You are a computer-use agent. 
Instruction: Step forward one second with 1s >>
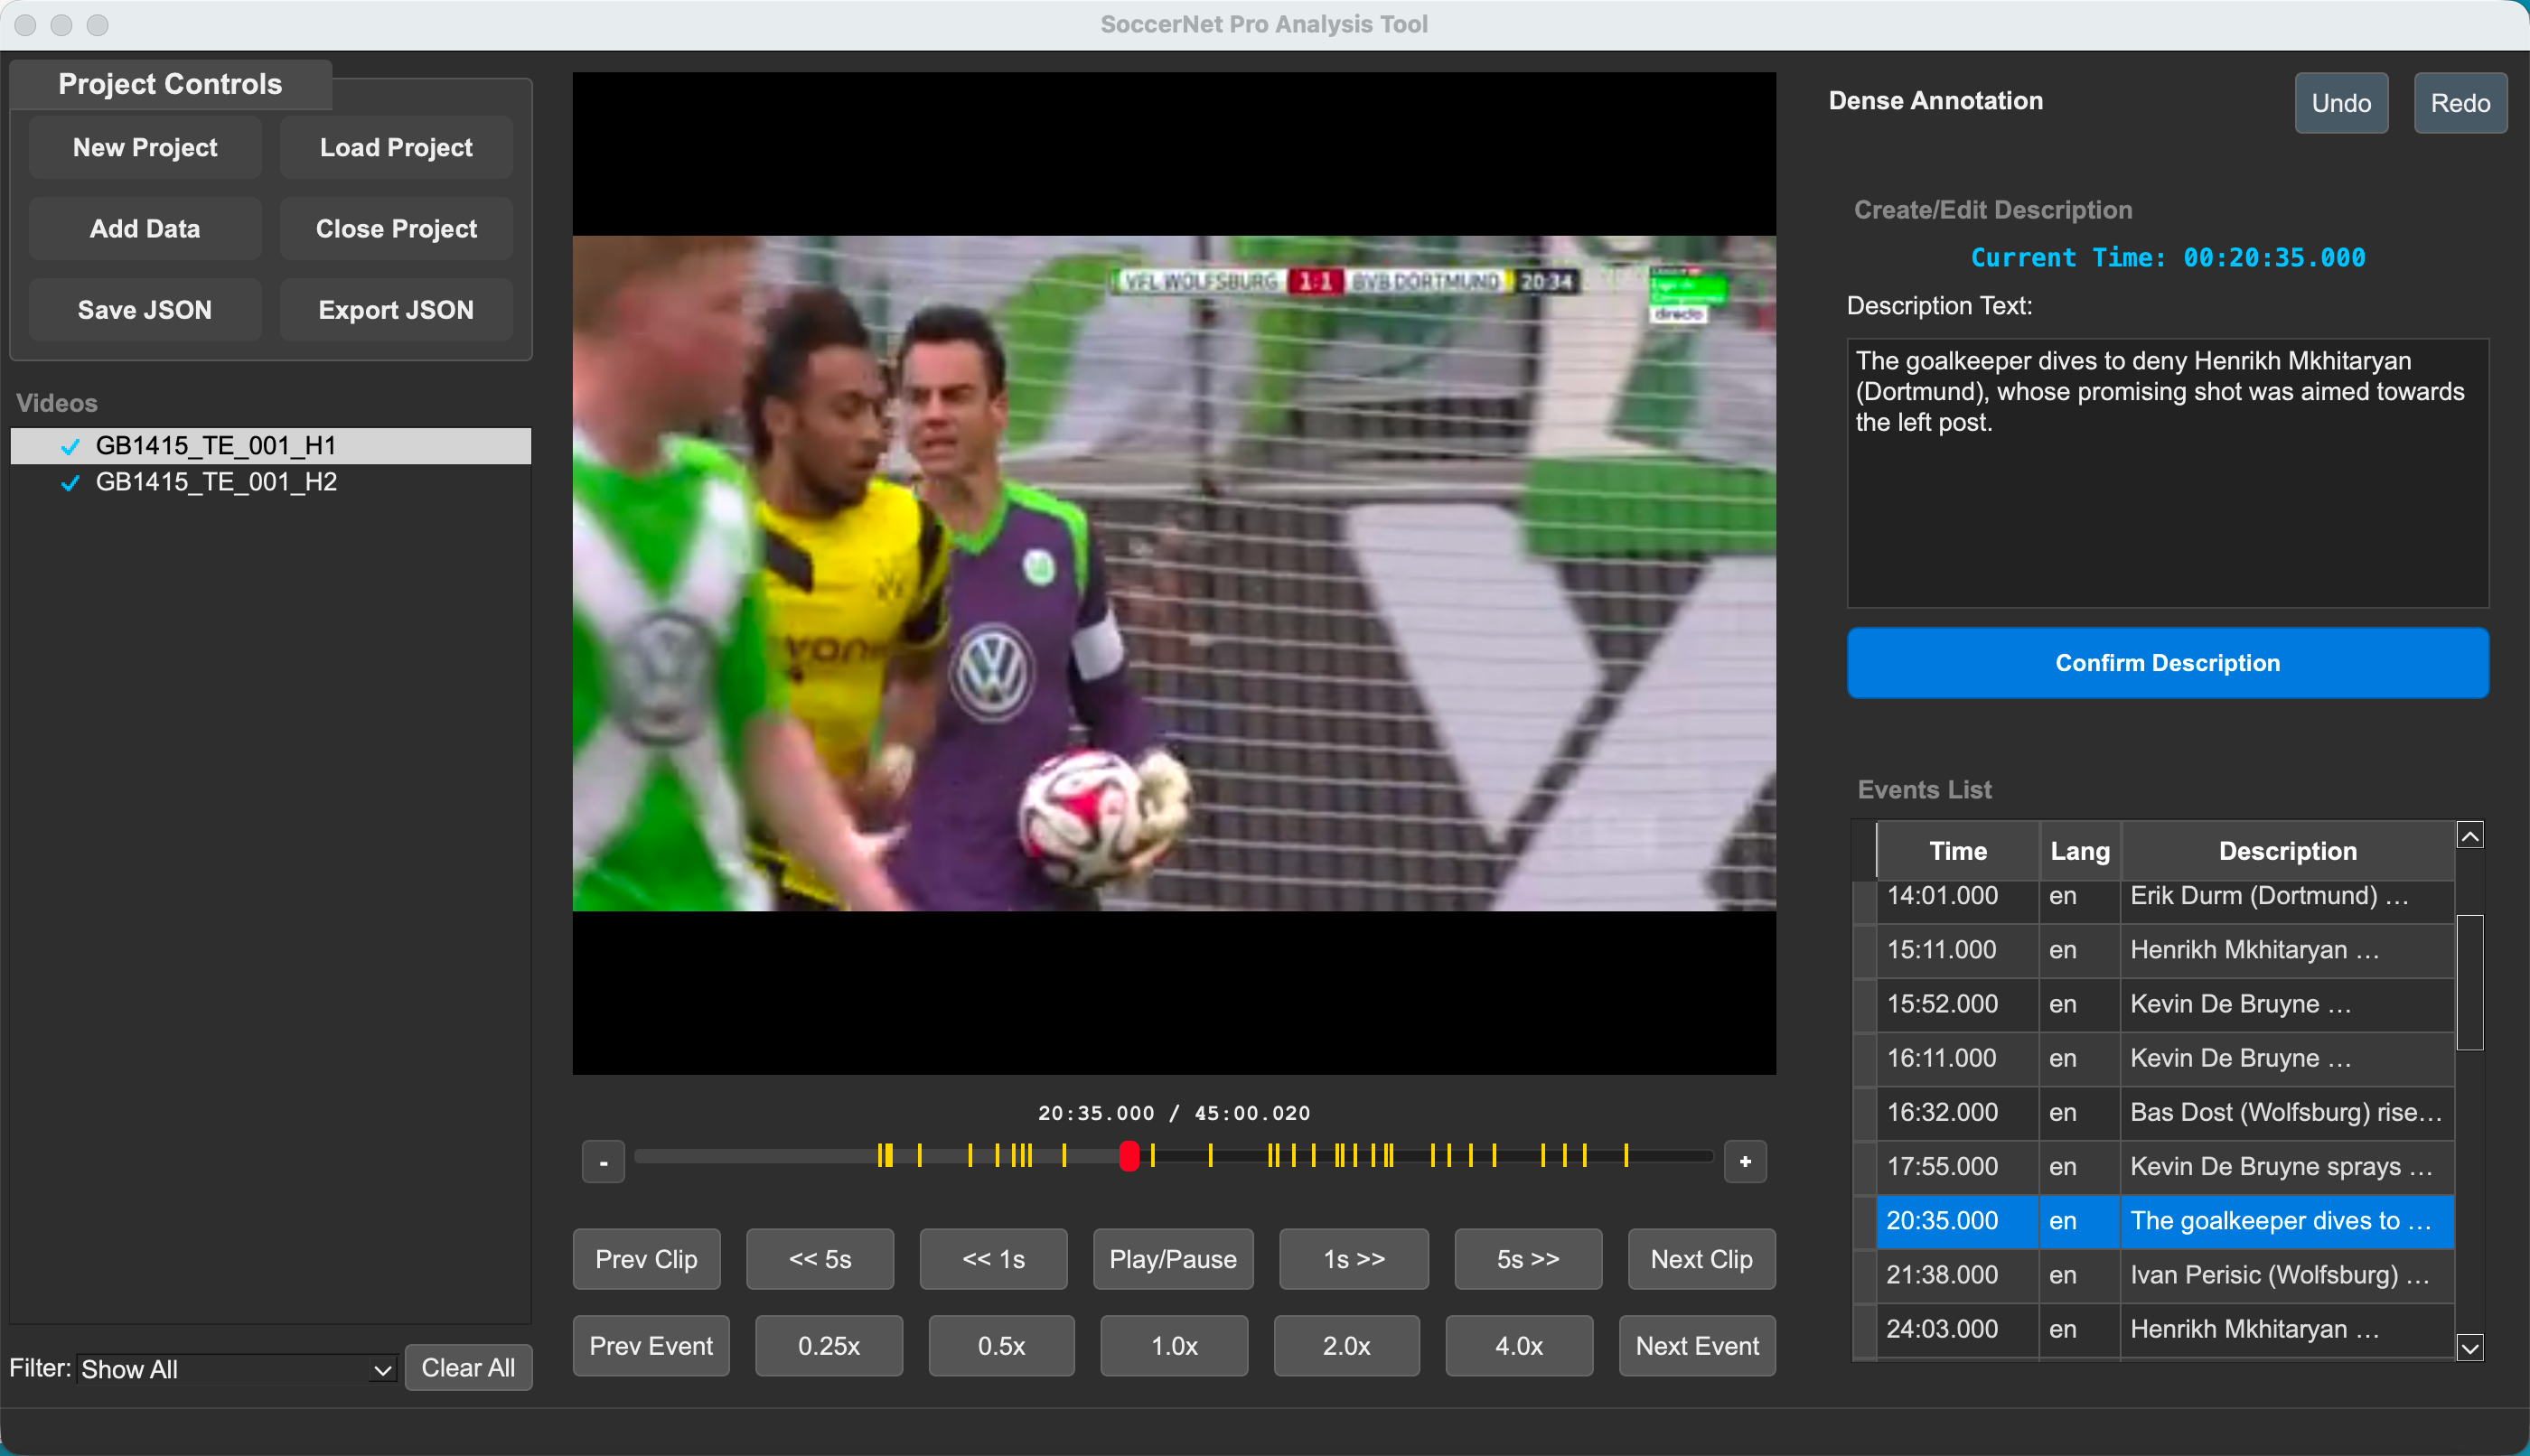pos(1353,1259)
